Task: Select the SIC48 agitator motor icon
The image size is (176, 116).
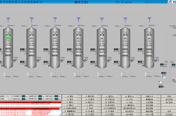Action: [x=62, y=61]
